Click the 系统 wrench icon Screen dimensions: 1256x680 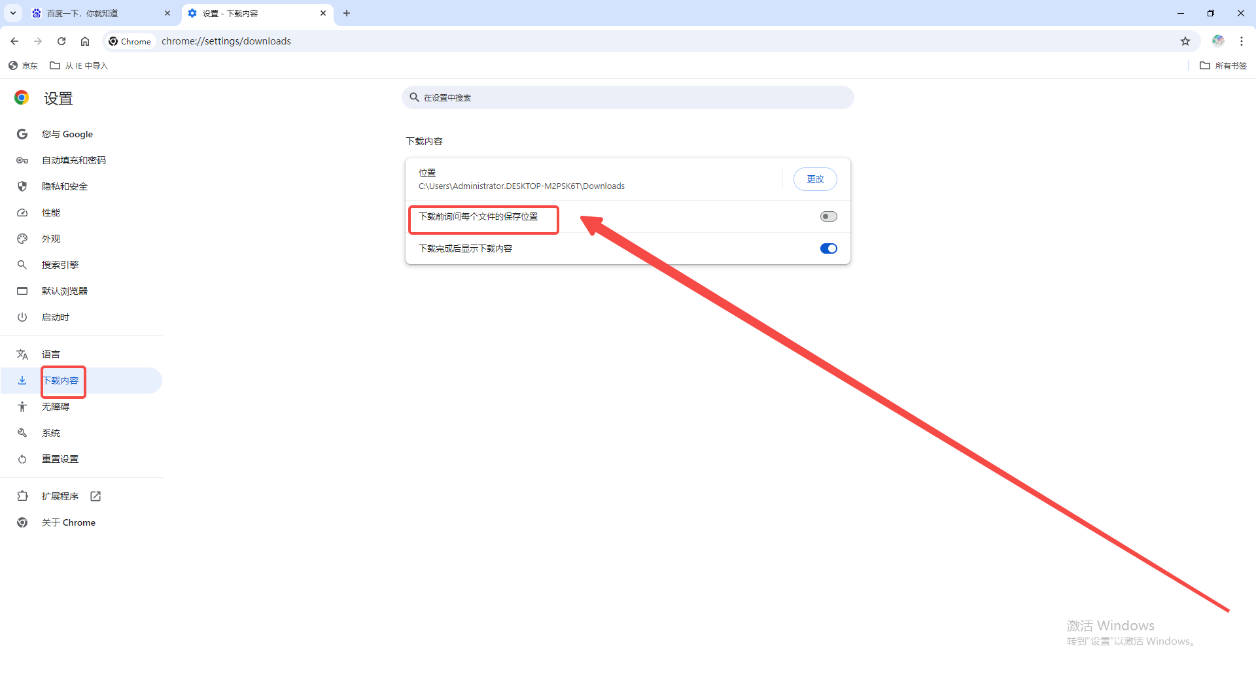click(22, 433)
